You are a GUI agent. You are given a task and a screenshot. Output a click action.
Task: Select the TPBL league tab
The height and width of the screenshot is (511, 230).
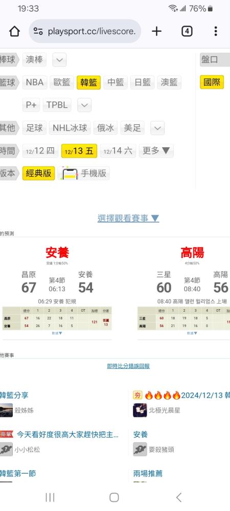pos(57,105)
